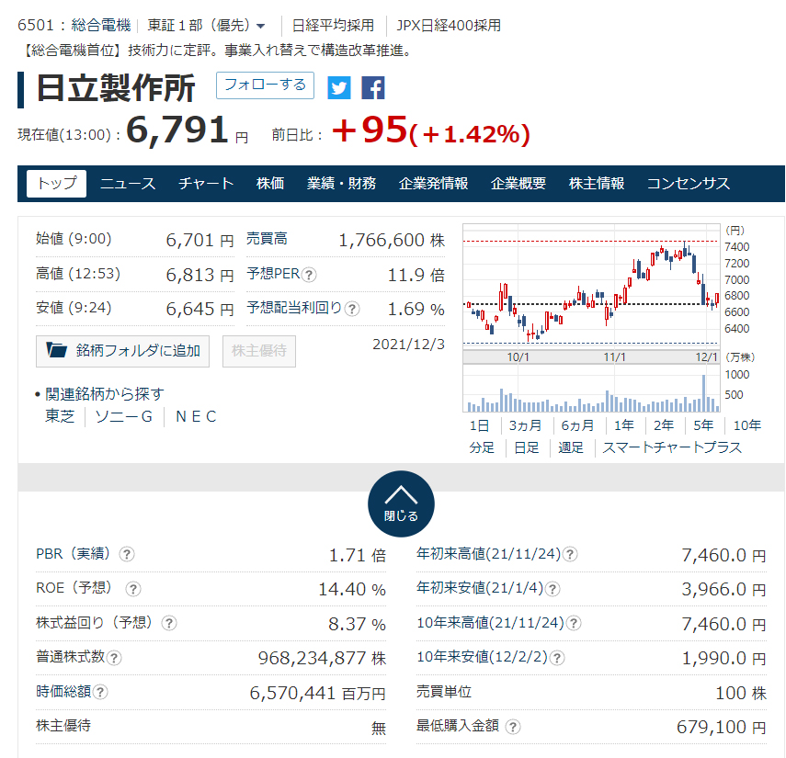The image size is (786, 758).
Task: Click 売買高 value 1,766,600 株
Action: (x=392, y=240)
